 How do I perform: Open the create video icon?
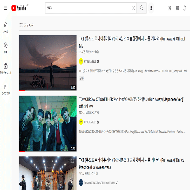click(x=169, y=8)
